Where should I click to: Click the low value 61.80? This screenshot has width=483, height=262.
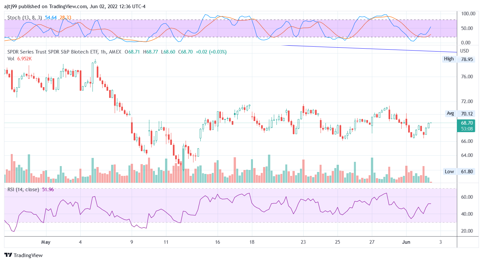coord(467,172)
